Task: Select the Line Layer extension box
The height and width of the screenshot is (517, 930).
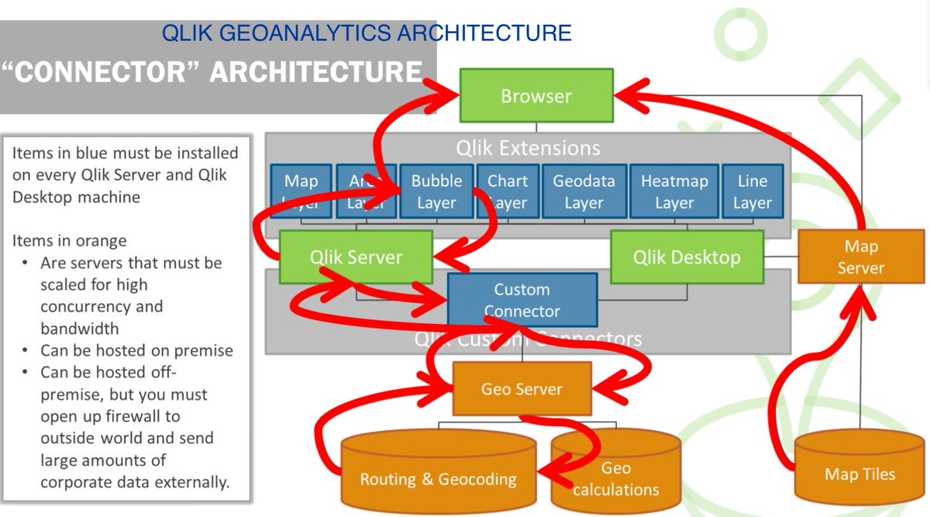Action: point(752,191)
